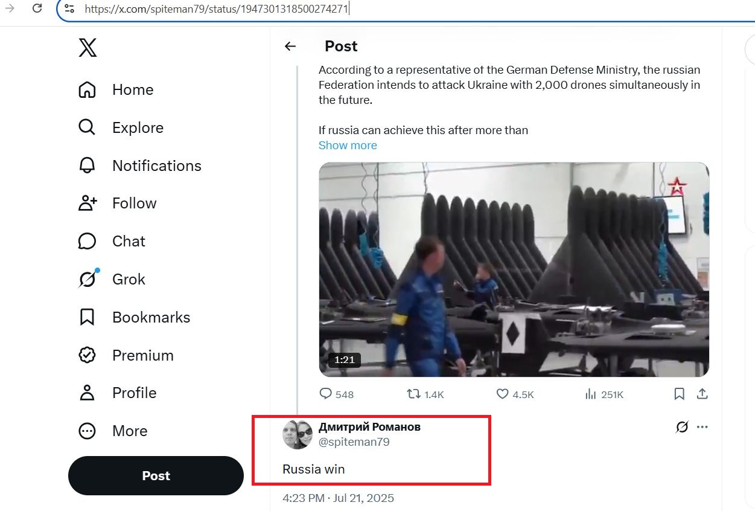
Task: View analytics showing 251K views
Action: tap(604, 394)
